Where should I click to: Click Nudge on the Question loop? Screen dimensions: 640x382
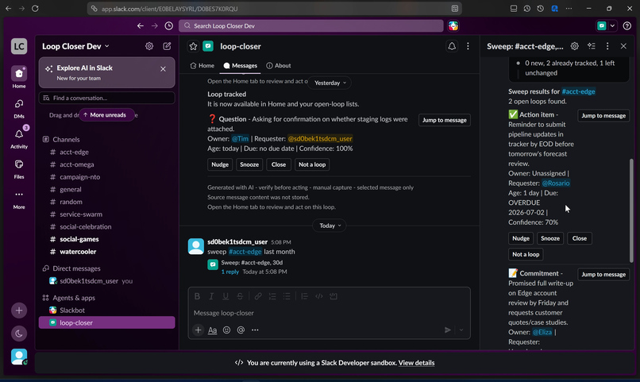(220, 164)
